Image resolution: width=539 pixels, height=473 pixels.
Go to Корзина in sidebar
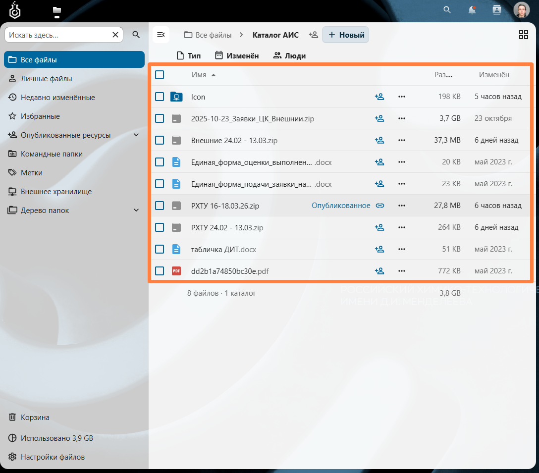[x=35, y=418]
